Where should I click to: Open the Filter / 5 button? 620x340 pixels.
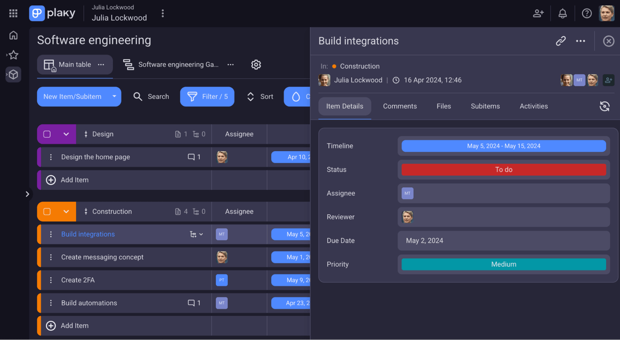[x=207, y=96]
